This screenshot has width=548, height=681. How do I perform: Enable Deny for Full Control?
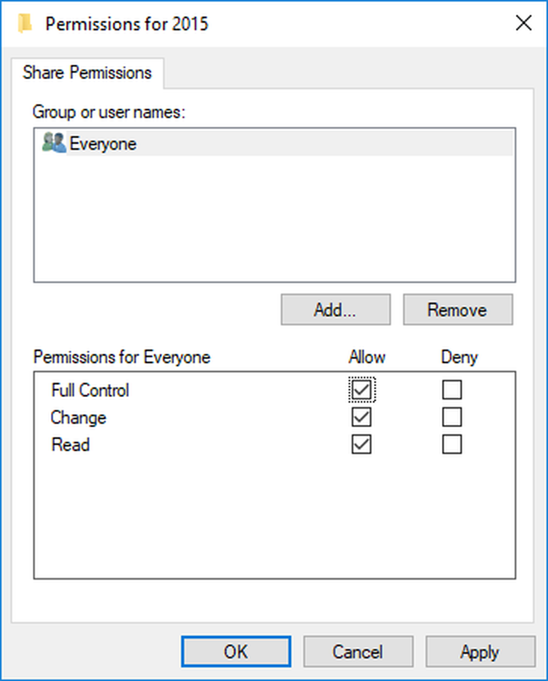(451, 390)
